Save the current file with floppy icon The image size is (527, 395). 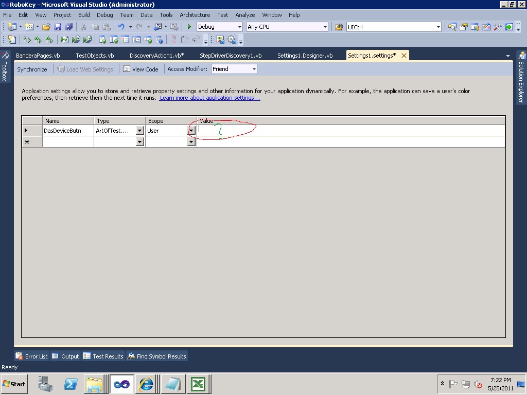58,27
